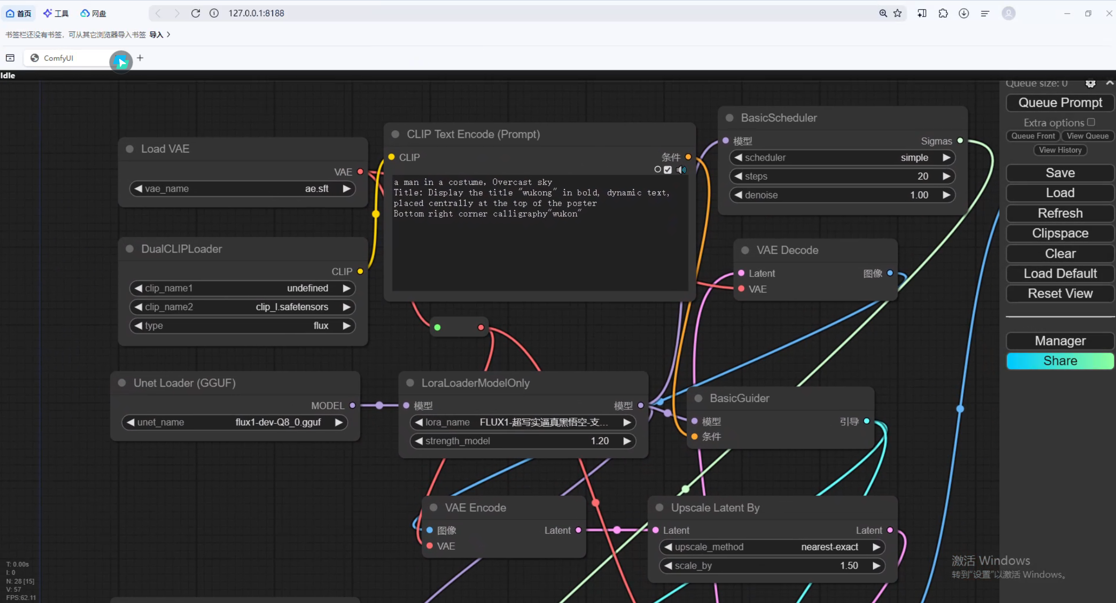Open the browser menu lines icon
The height and width of the screenshot is (603, 1116).
[x=985, y=13]
